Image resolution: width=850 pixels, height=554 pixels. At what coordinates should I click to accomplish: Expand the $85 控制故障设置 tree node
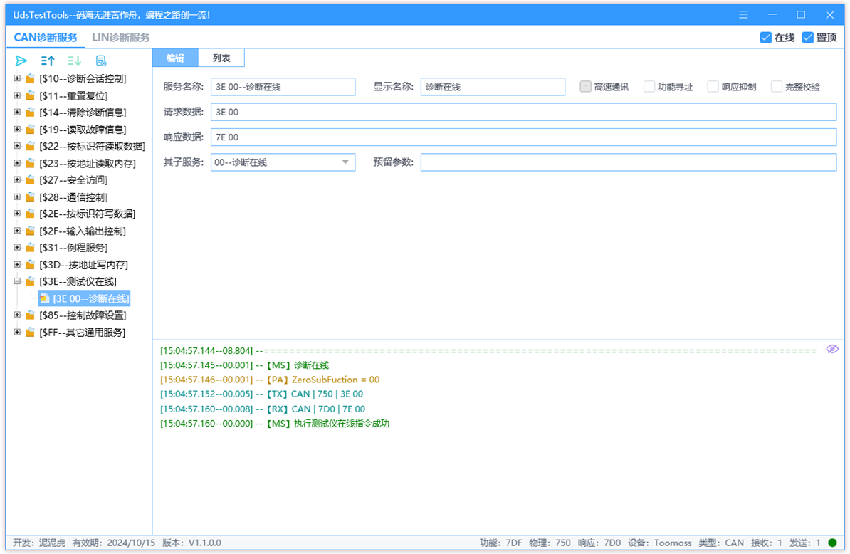17,315
